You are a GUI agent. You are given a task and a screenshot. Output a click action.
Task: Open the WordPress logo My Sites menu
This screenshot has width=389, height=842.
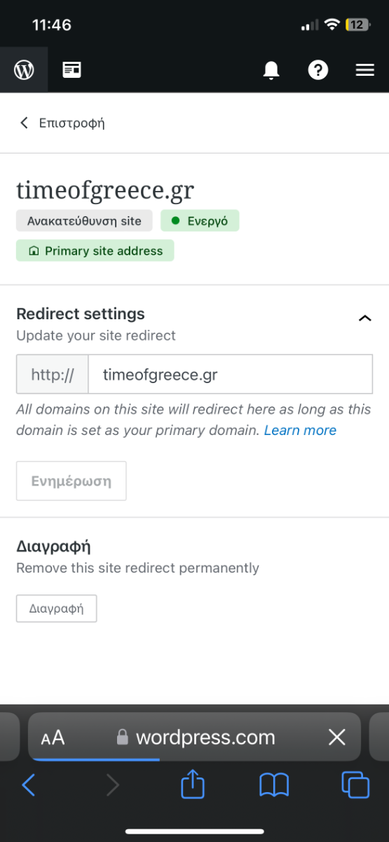tap(24, 69)
